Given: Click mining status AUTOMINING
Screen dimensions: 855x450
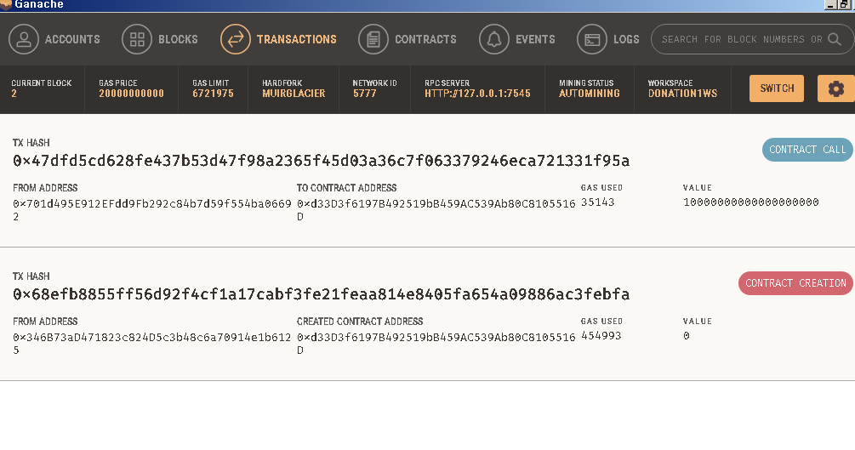Looking at the screenshot, I should tap(590, 94).
